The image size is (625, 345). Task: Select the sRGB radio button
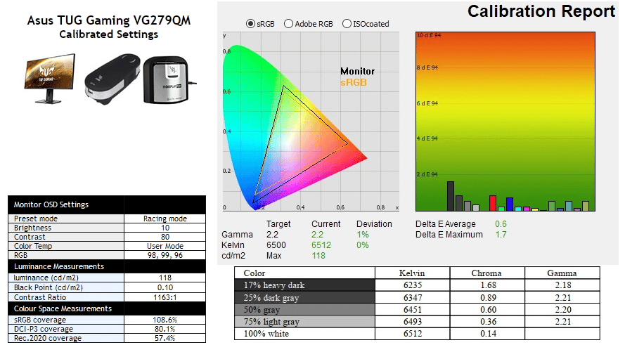[250, 24]
